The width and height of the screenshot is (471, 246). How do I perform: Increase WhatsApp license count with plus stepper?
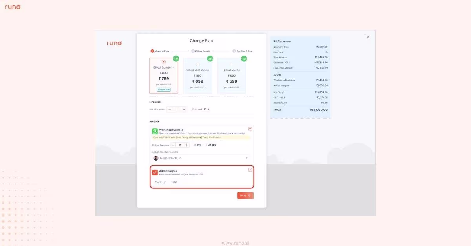coord(186,145)
